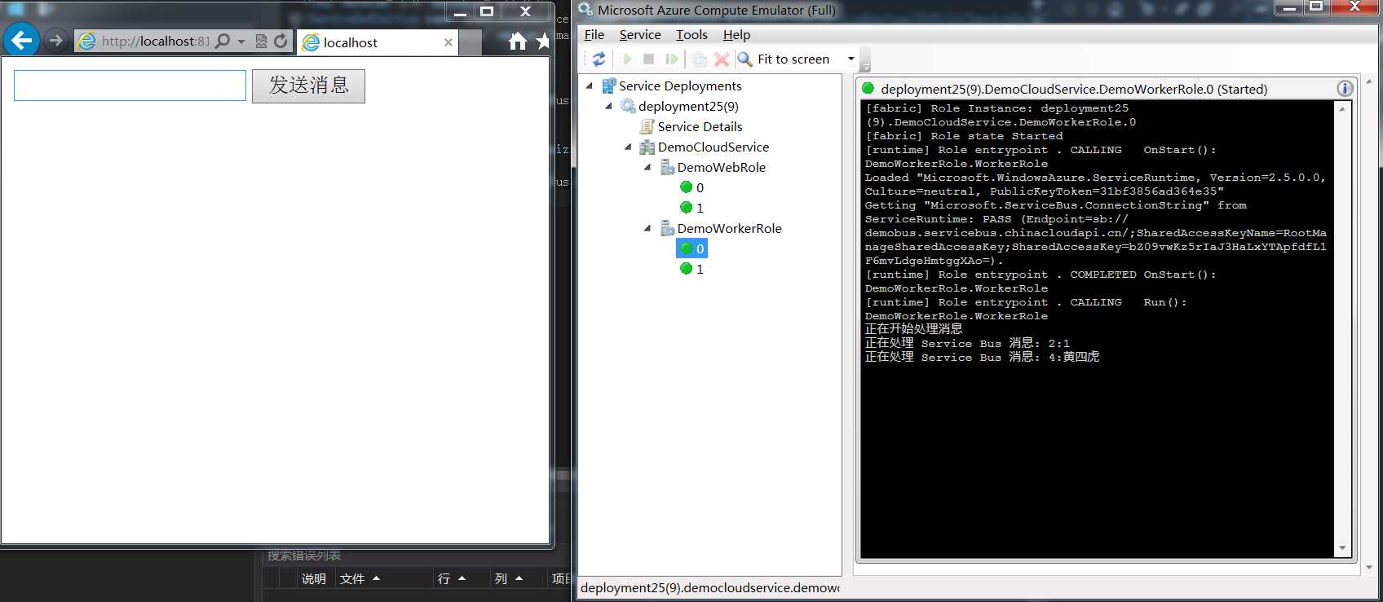
Task: Open the Tools menu
Action: 691,34
